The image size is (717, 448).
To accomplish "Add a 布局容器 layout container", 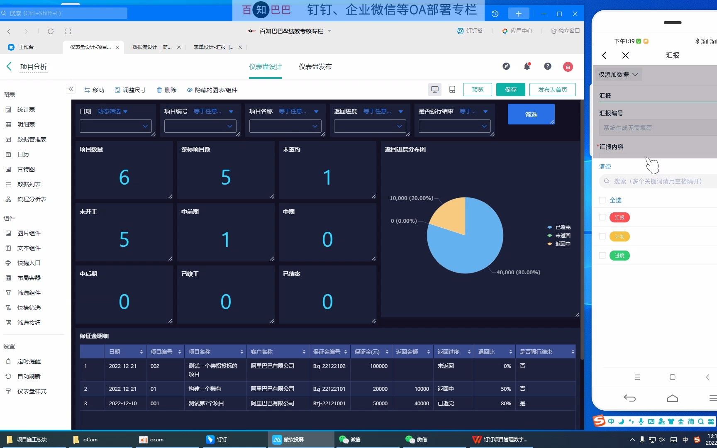I will pos(29,278).
